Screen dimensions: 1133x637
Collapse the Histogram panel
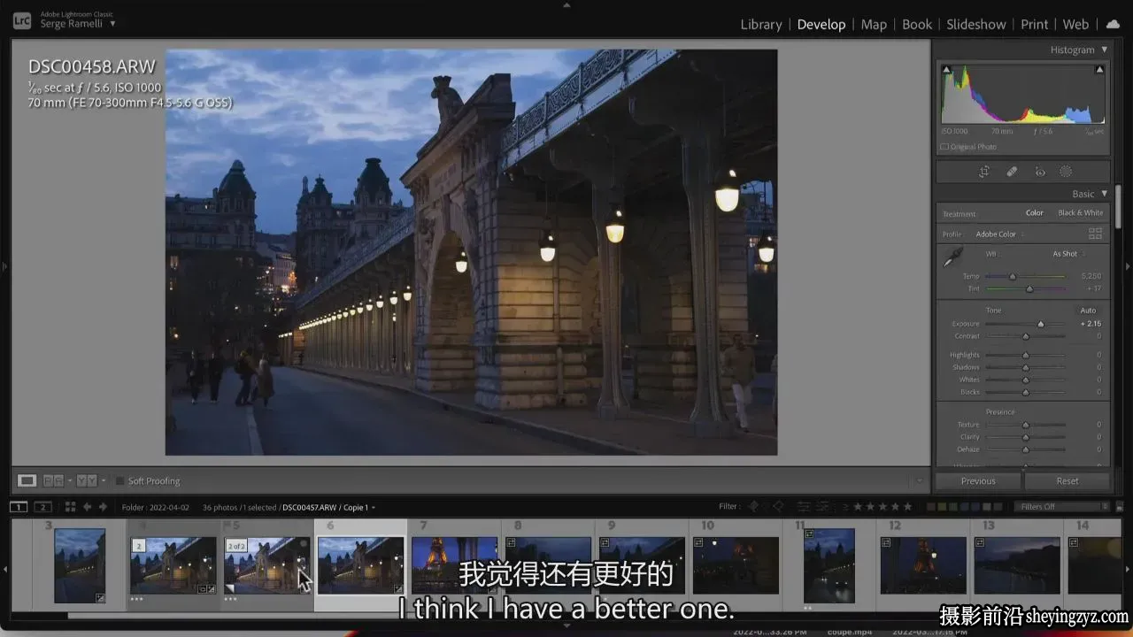pos(1104,50)
